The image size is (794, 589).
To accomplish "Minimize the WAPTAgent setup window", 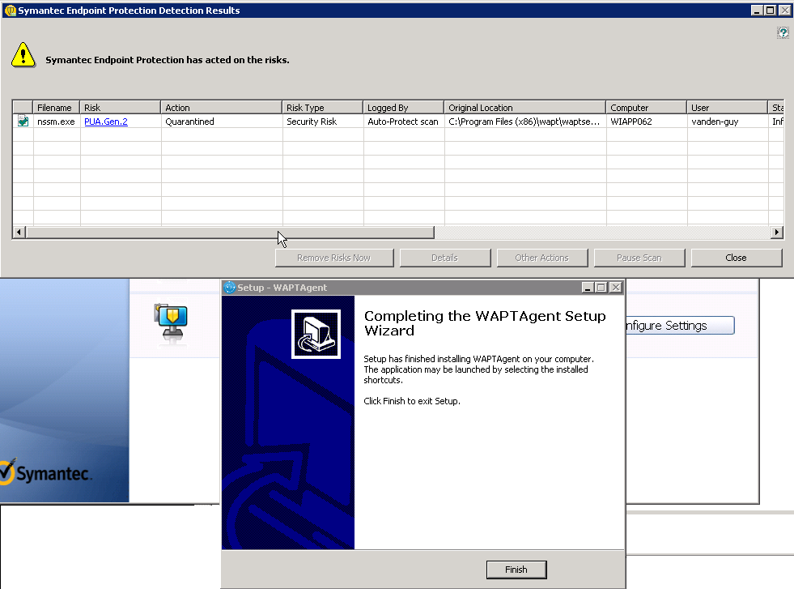I will coord(588,288).
